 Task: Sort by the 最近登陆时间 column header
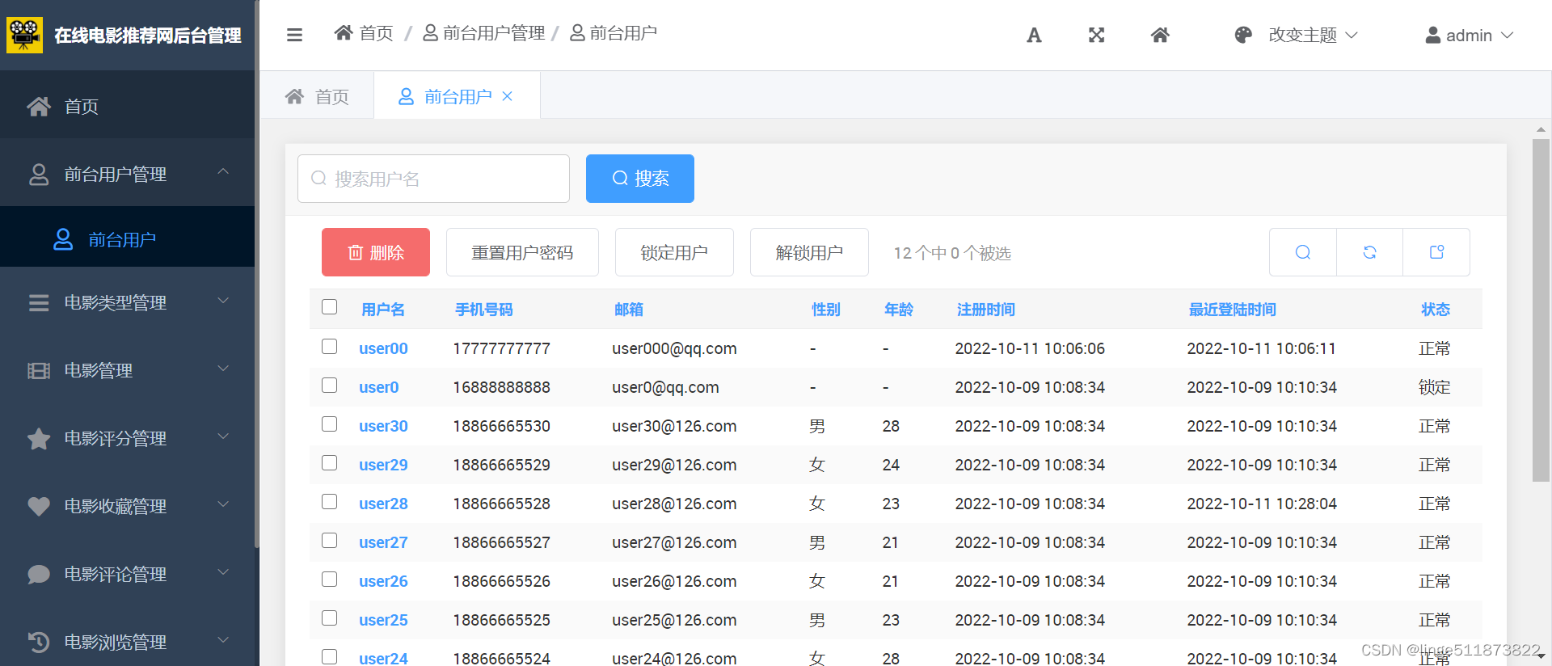(x=1232, y=310)
